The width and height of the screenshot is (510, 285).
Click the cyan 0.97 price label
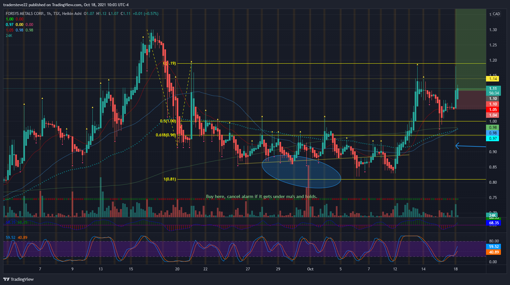tap(493, 139)
